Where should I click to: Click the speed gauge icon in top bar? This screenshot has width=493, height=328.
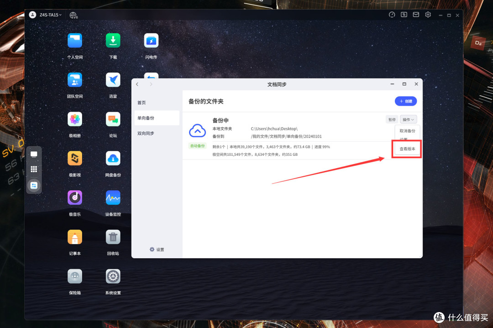click(x=392, y=15)
